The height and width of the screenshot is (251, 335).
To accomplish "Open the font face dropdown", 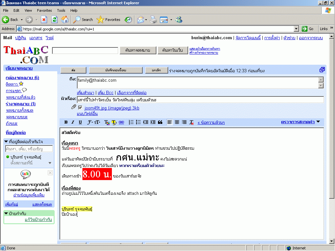I will (x=90, y=122).
